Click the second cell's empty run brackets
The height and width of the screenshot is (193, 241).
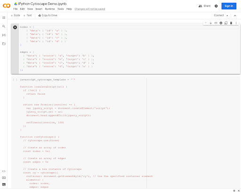[x=15, y=80]
